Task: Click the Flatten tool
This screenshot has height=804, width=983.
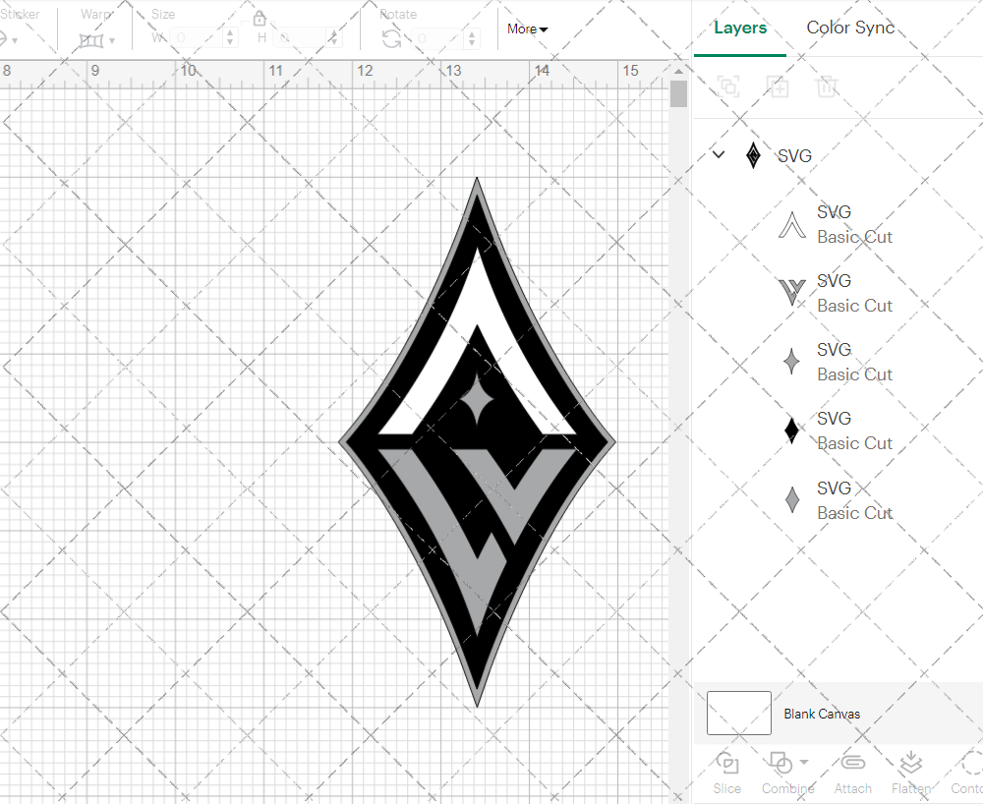Action: tap(911, 774)
